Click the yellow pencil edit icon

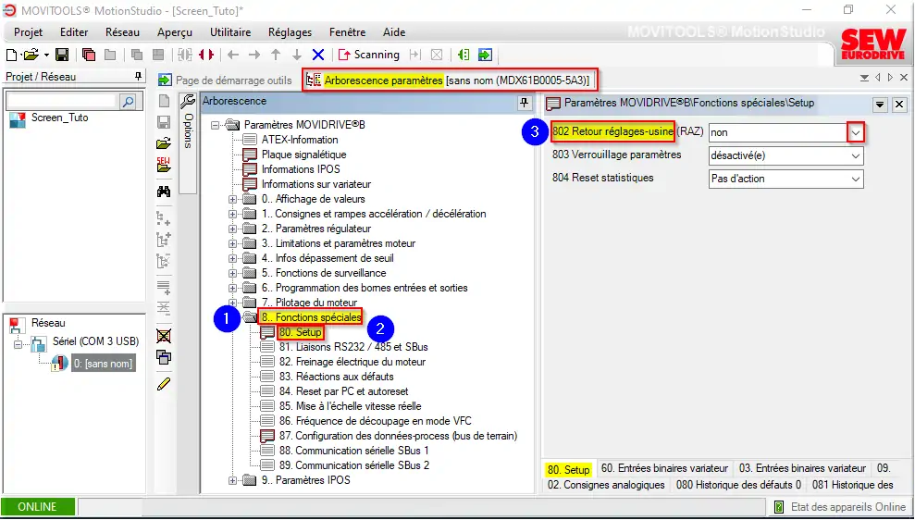164,383
